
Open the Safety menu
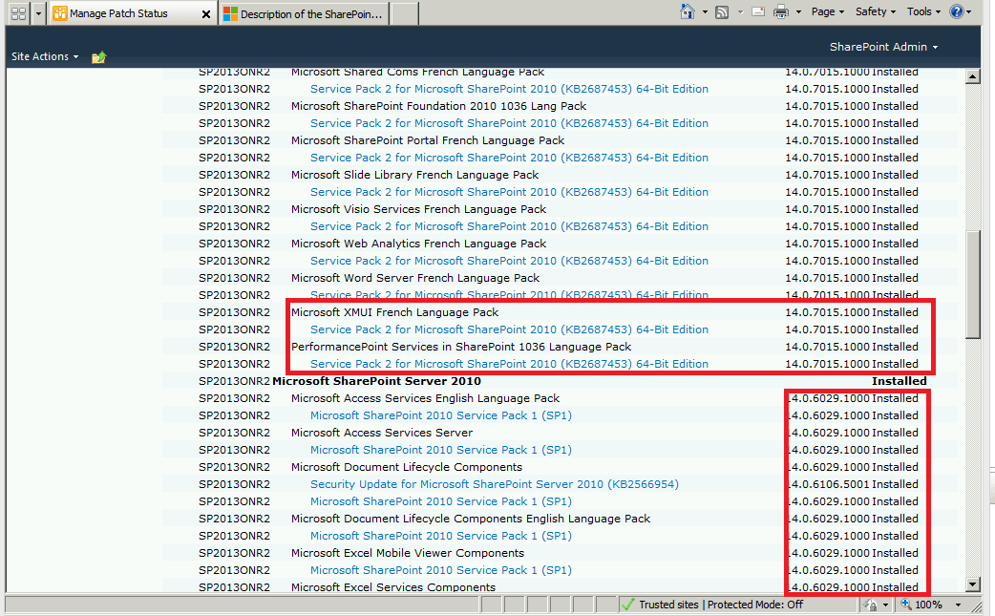coord(875,11)
